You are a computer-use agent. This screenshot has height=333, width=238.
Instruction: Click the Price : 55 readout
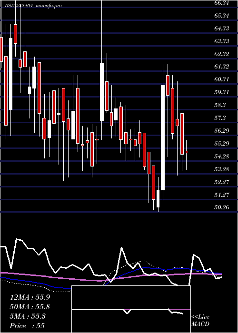point(27,326)
